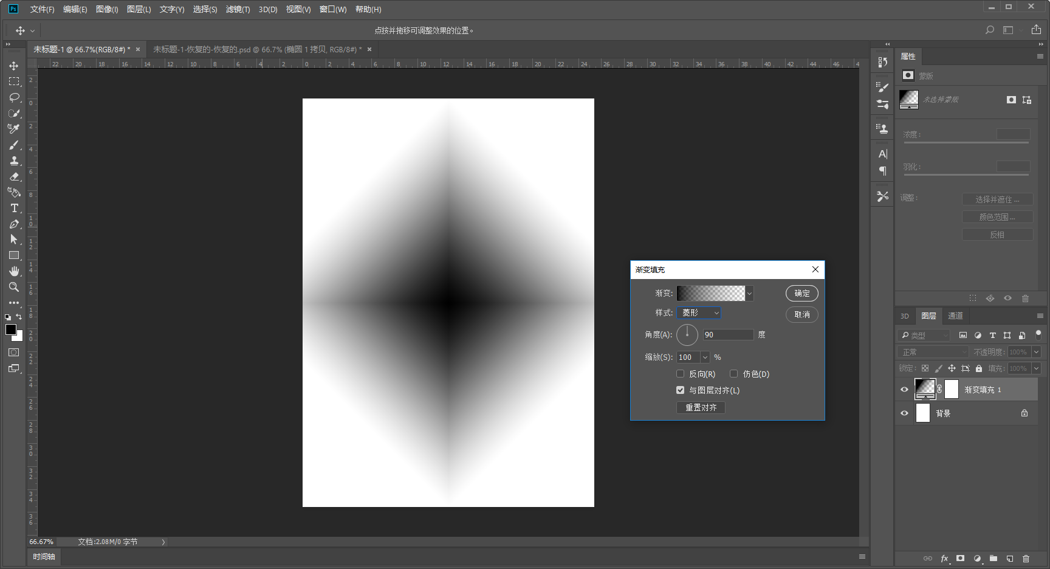Open the 填充 fill dropdown arrow

point(1037,368)
